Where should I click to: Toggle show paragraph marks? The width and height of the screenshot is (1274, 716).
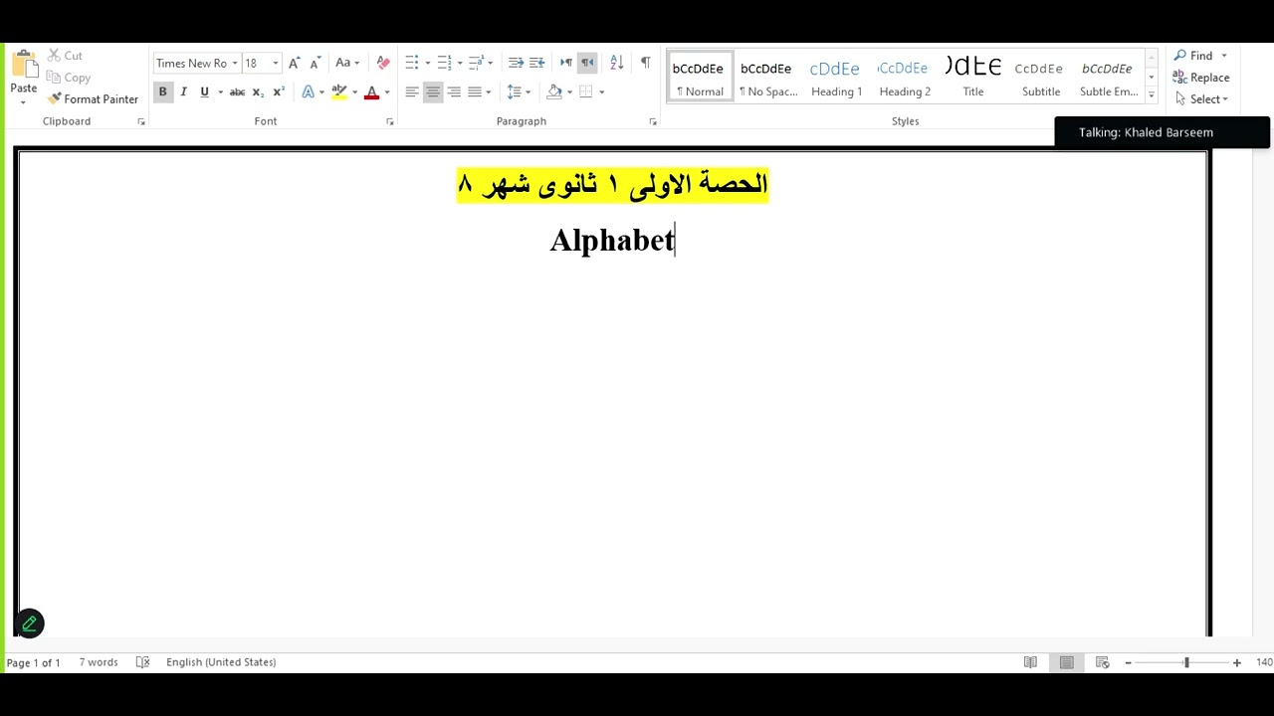[645, 63]
